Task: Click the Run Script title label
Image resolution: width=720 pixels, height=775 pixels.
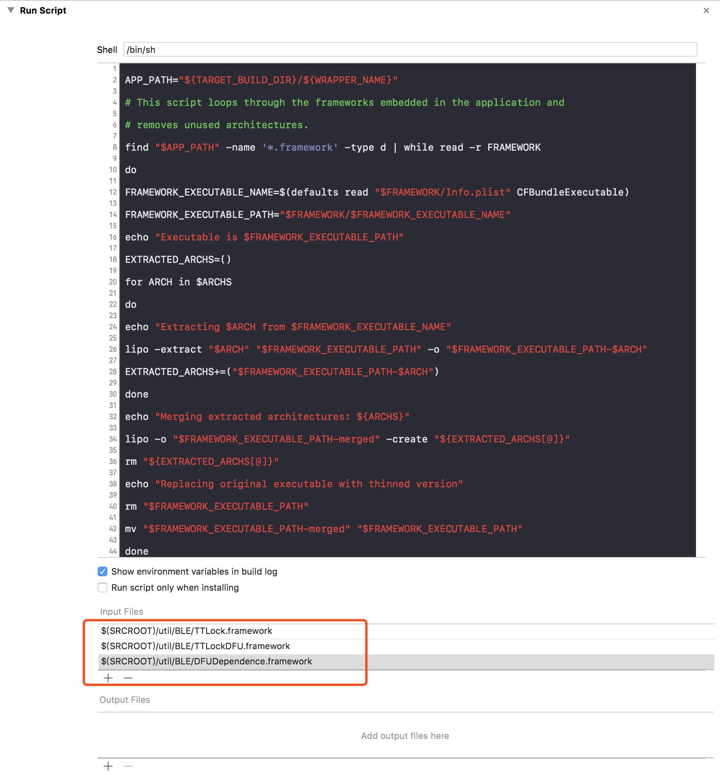Action: (x=43, y=10)
